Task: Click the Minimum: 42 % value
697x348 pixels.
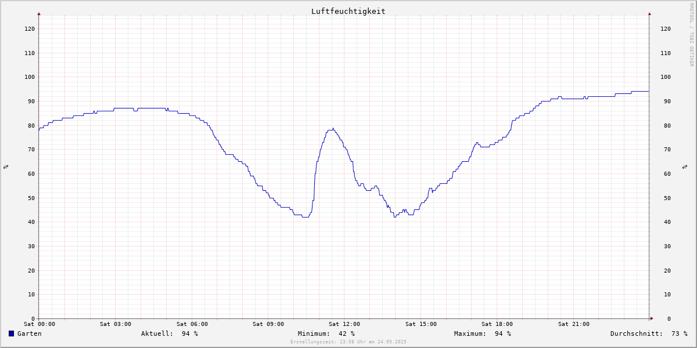Action: [326, 333]
